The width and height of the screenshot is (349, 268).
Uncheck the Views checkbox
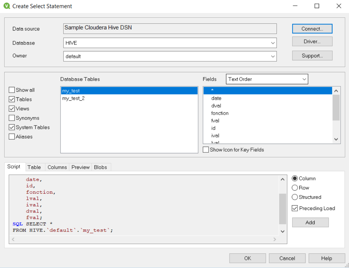[x=12, y=109]
